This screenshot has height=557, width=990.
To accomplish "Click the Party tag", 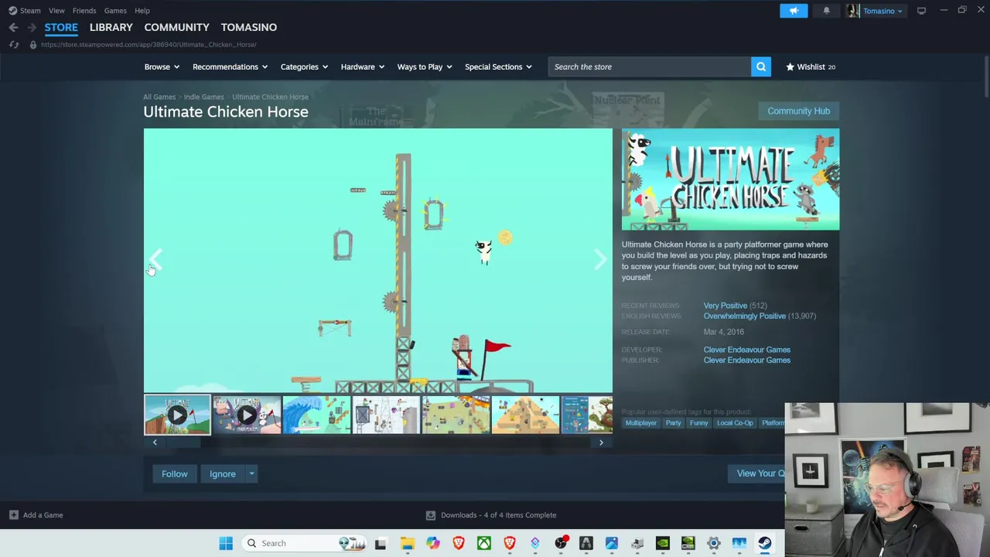I will (x=673, y=423).
